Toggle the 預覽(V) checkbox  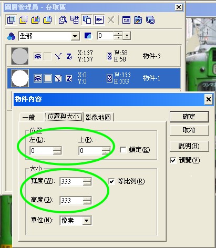pos(173,160)
